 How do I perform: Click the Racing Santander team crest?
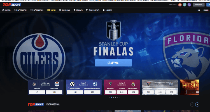[x=133, y=84]
